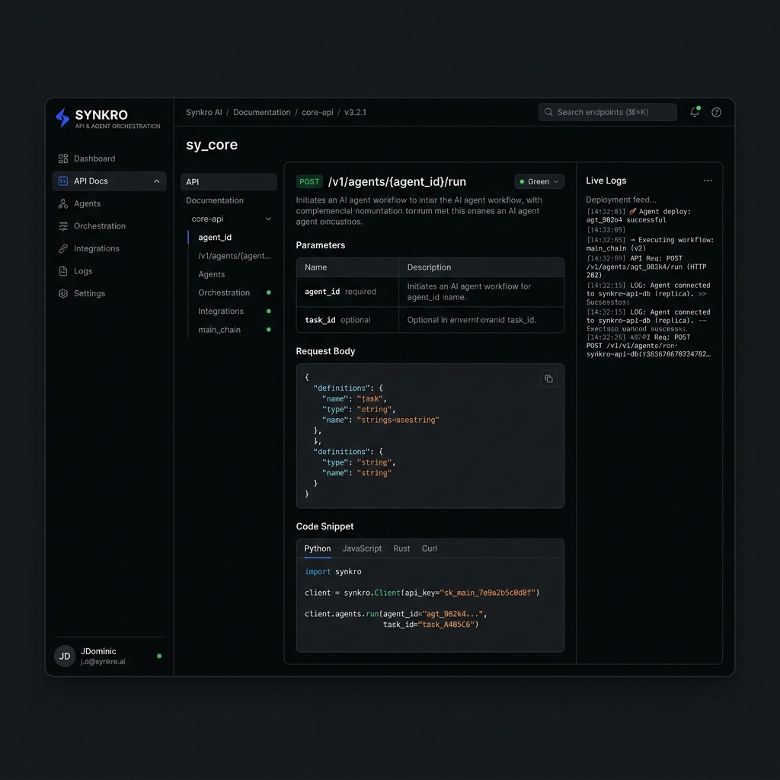Click the 'import synkro' code line

(x=333, y=571)
